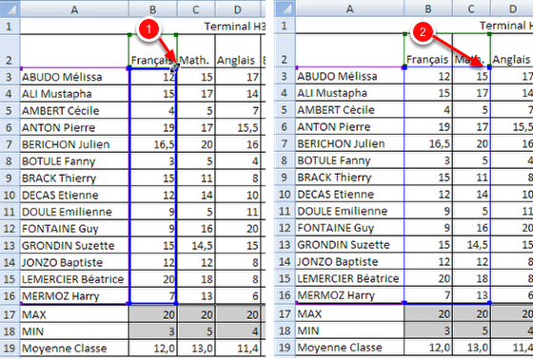Click 'GRONDIN Suzette' cell in right spreadsheet
The width and height of the screenshot is (533, 359).
350,245
